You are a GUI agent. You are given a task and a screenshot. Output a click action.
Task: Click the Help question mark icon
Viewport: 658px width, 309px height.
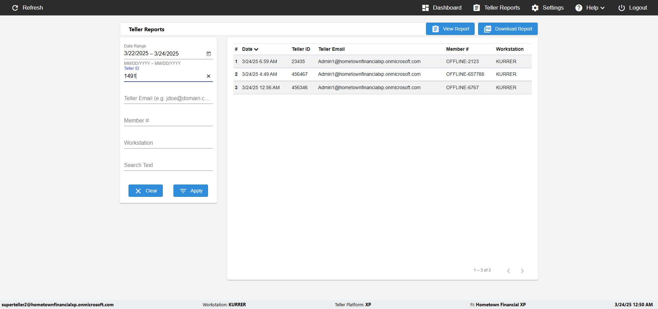coord(579,8)
